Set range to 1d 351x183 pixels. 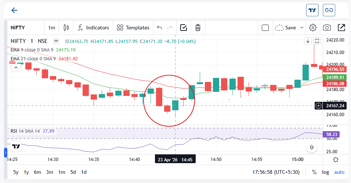pos(84,172)
